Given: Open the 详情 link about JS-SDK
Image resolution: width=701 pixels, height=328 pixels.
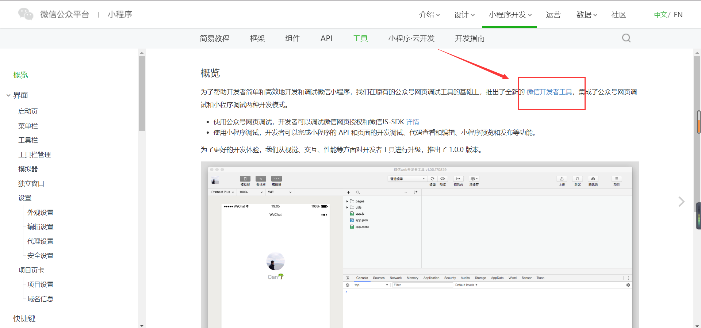Looking at the screenshot, I should coord(413,122).
